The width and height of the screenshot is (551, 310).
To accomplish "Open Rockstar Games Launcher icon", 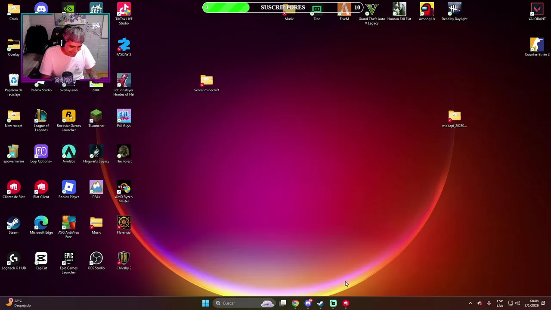I will [69, 120].
